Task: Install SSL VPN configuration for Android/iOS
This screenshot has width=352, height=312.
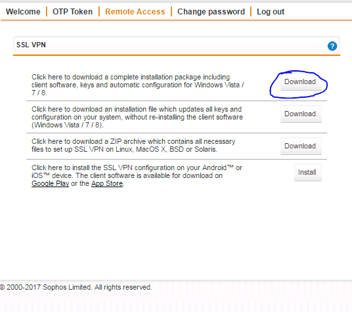Action: click(x=308, y=172)
